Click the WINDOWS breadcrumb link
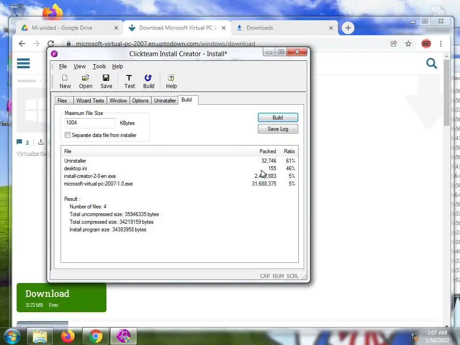 tap(27, 81)
